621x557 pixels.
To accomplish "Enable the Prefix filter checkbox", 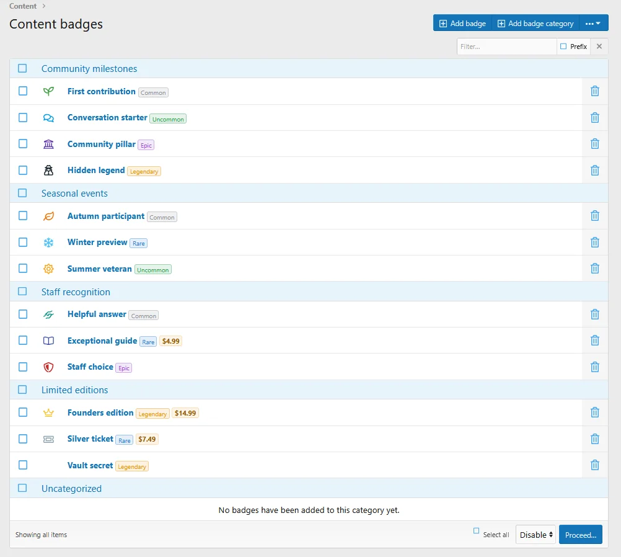I will tap(563, 47).
